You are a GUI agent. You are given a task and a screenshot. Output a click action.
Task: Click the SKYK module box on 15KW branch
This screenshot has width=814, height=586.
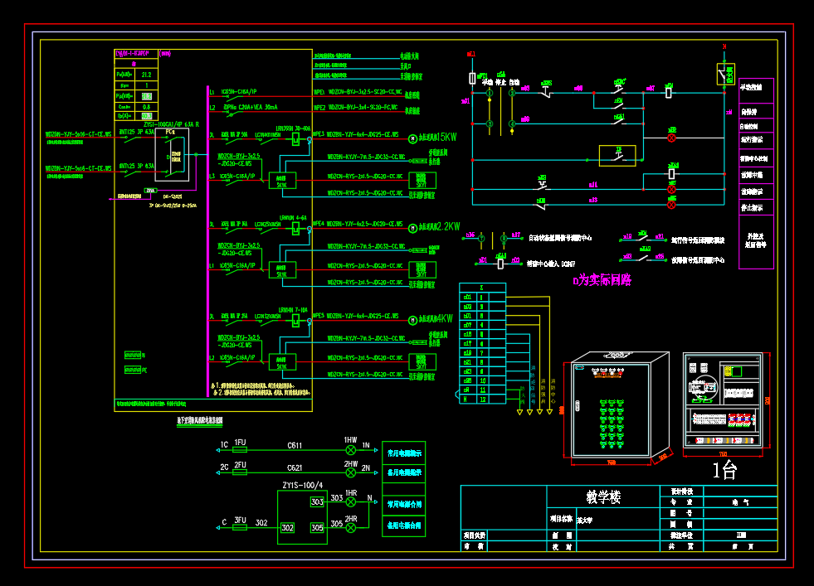click(282, 181)
